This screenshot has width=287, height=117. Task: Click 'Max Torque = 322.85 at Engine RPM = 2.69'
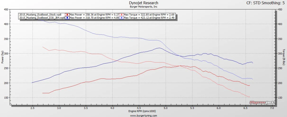(149, 15)
